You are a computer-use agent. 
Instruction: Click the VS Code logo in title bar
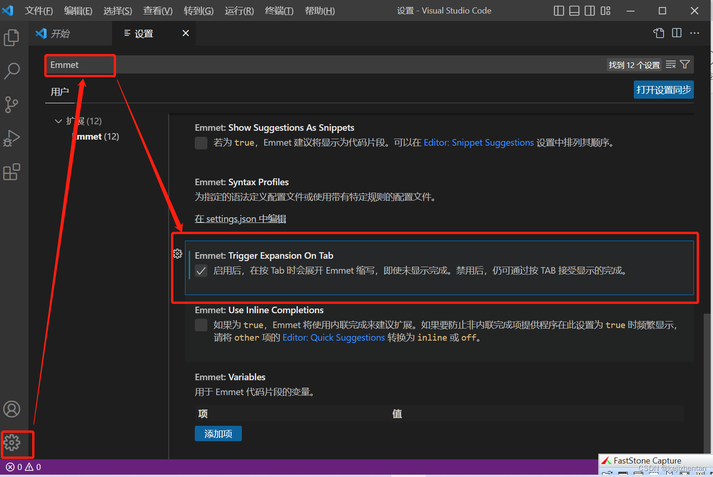point(8,10)
